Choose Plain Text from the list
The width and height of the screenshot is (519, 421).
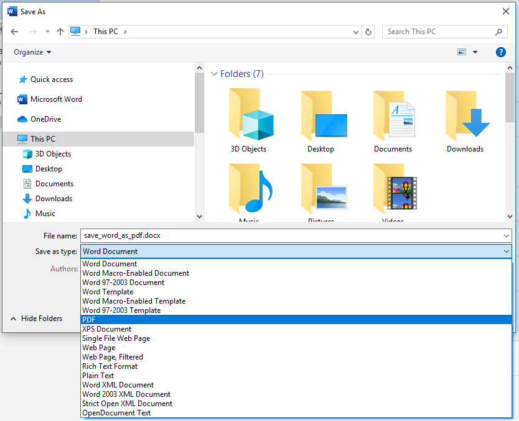(296, 376)
